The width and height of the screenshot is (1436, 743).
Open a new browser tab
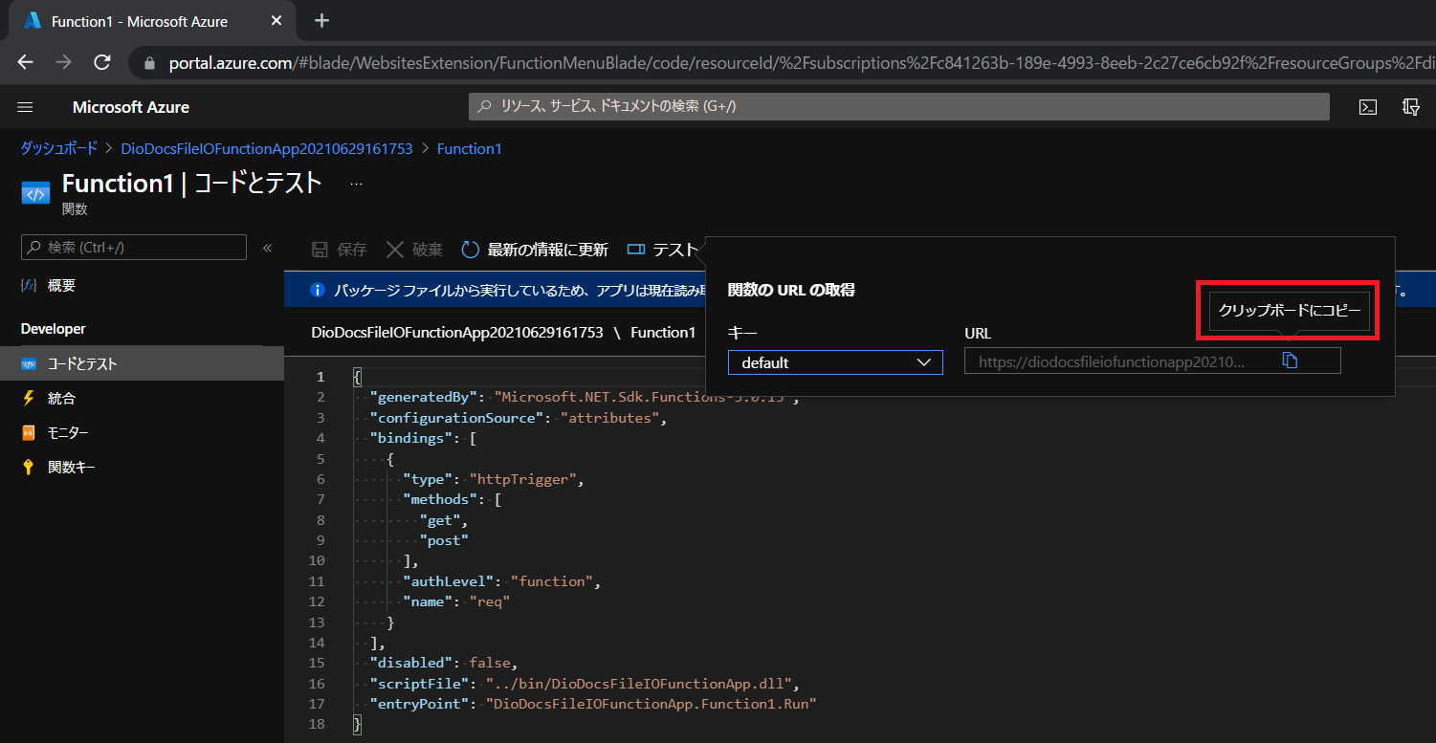(322, 20)
